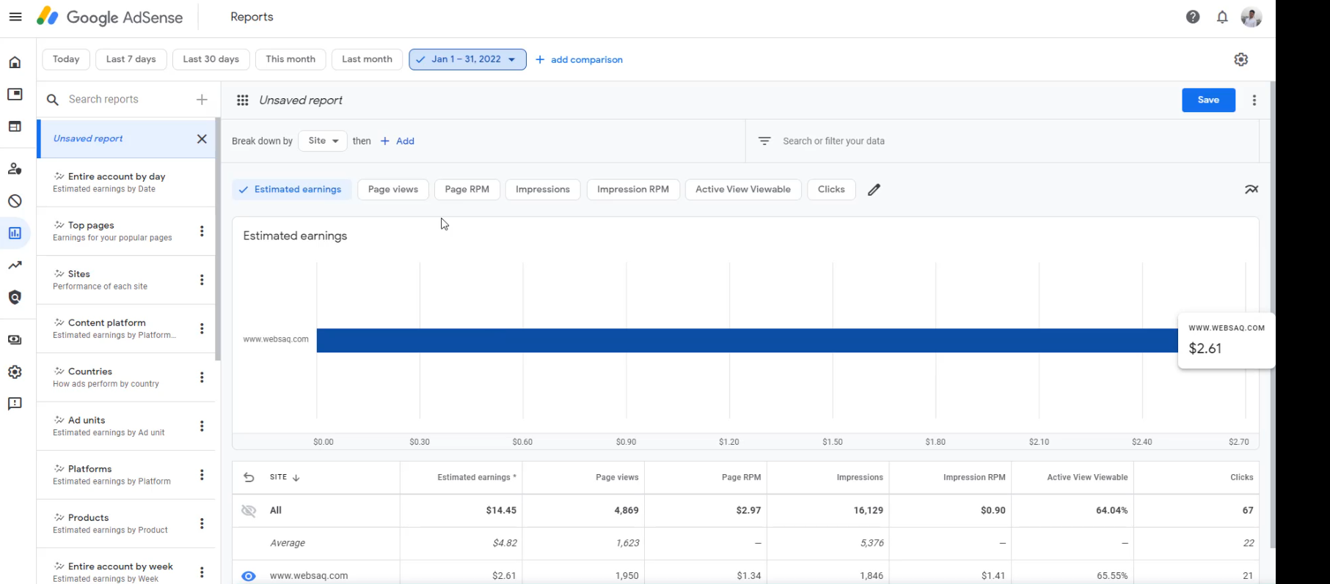This screenshot has height=584, width=1330.
Task: Open more options next to Save
Action: pyautogui.click(x=1254, y=100)
